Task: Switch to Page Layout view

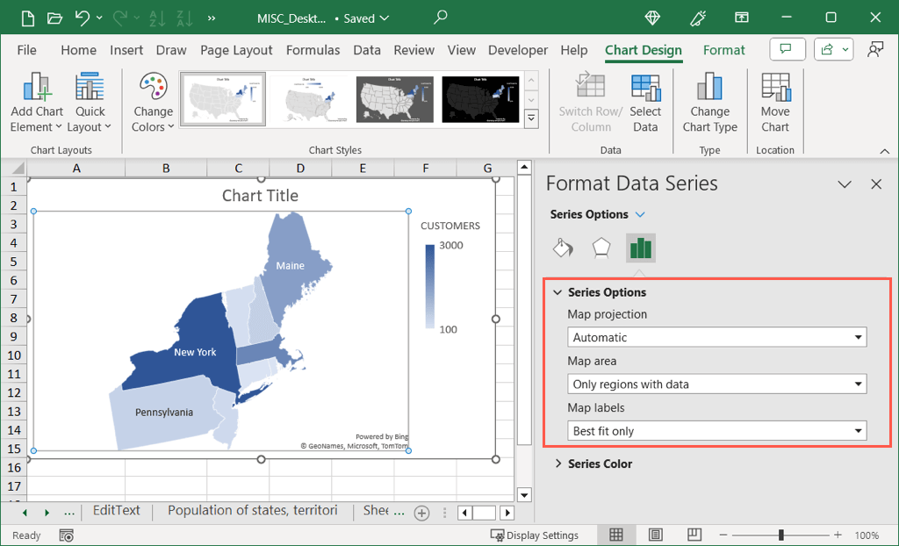Action: pos(656,535)
